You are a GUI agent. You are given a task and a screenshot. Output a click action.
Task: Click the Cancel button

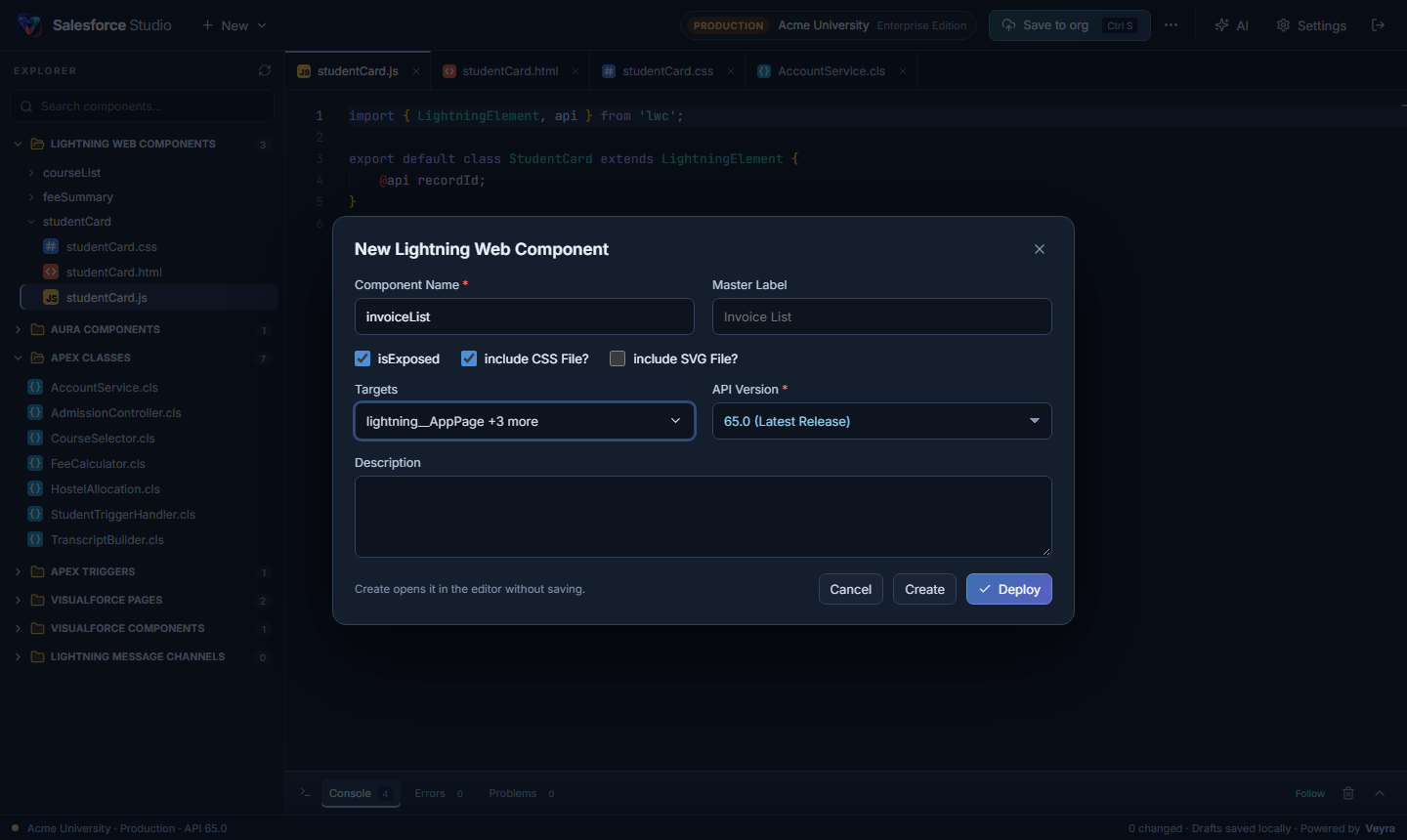(x=851, y=589)
